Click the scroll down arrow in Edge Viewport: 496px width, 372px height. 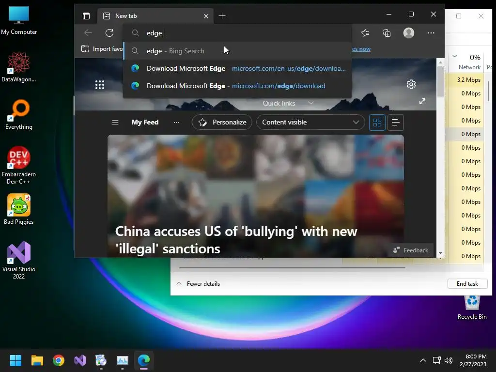[440, 253]
